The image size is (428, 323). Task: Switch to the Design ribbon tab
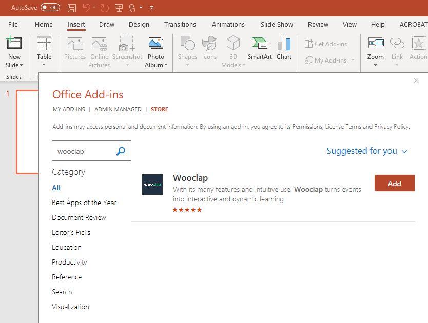pyautogui.click(x=139, y=24)
